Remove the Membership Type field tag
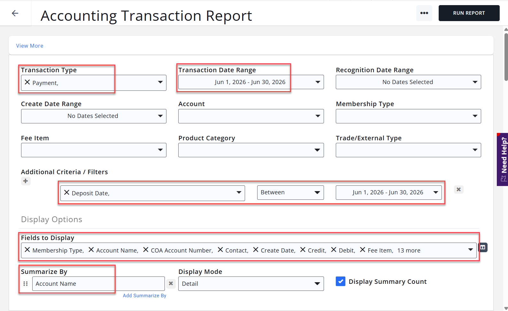Screen dimensions: 508x311 (x=27, y=250)
